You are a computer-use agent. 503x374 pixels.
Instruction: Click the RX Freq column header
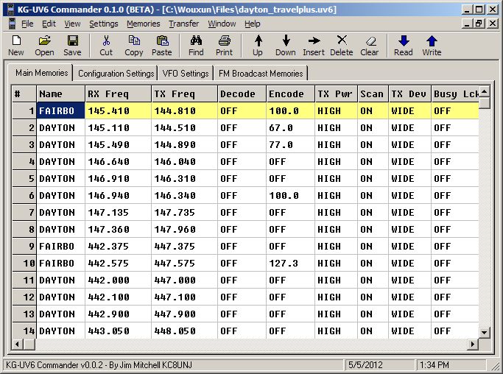(x=118, y=94)
